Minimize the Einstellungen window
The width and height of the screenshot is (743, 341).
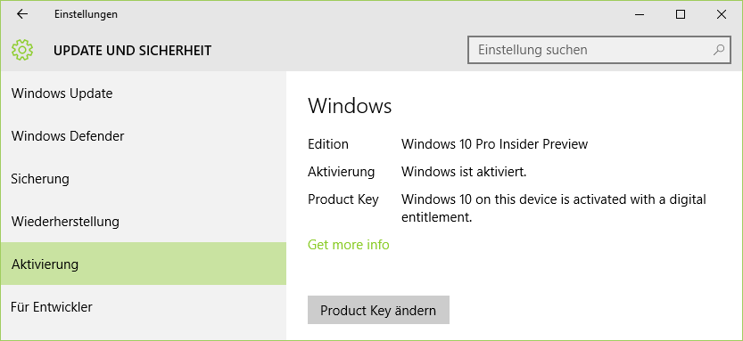pos(640,14)
